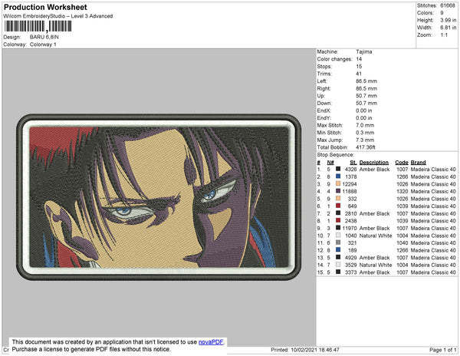Click the code '1320' in stop 4 row
The height and width of the screenshot is (356, 460).
coord(402,191)
